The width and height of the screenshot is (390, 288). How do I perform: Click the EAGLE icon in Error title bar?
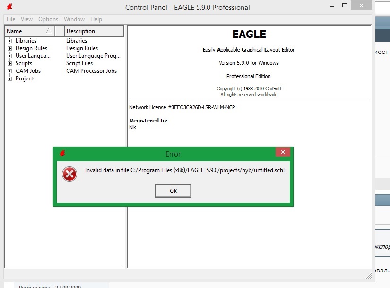point(62,153)
